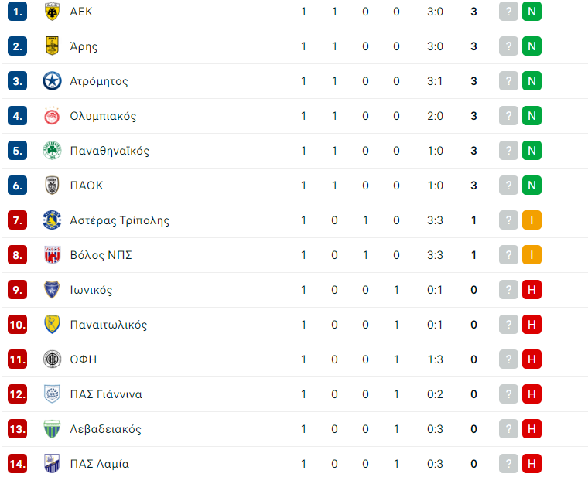Click the ΑΕΚ club crest icon
The image size is (588, 477).
(x=52, y=12)
